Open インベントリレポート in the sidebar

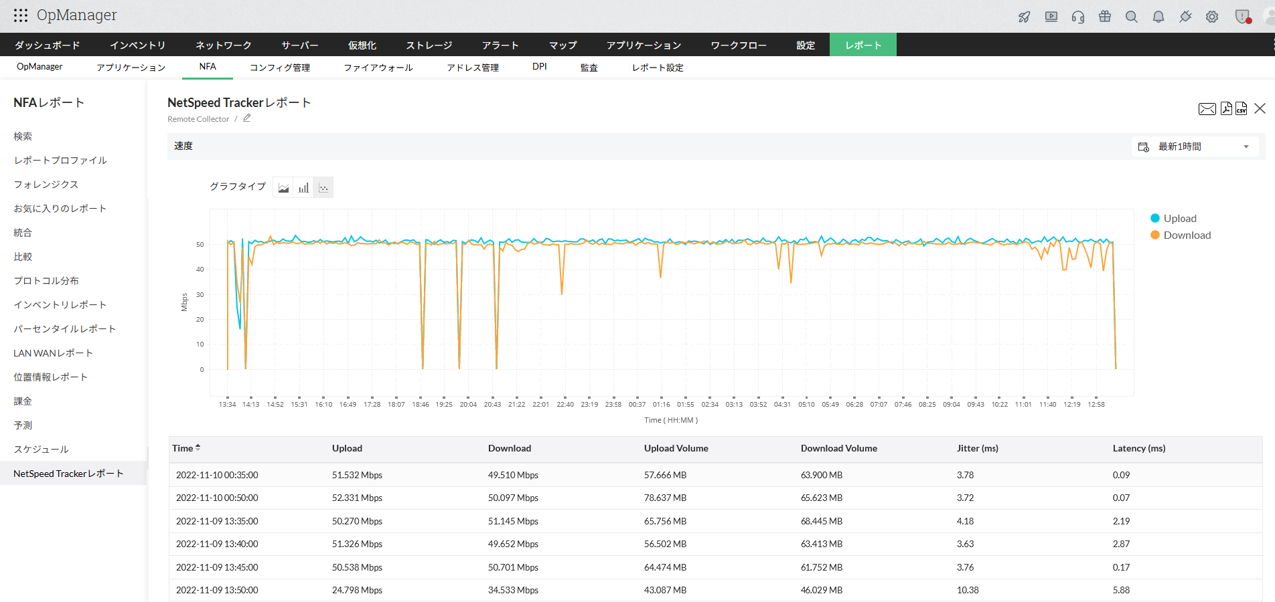(60, 305)
